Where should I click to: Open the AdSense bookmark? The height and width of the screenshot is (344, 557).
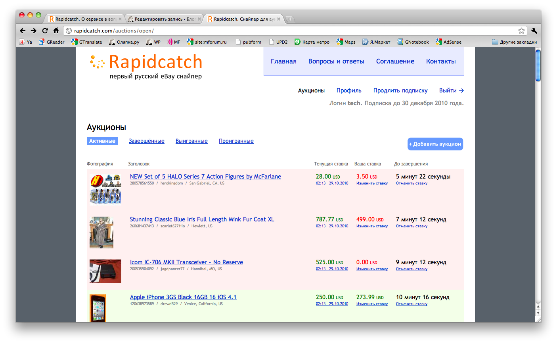[448, 42]
